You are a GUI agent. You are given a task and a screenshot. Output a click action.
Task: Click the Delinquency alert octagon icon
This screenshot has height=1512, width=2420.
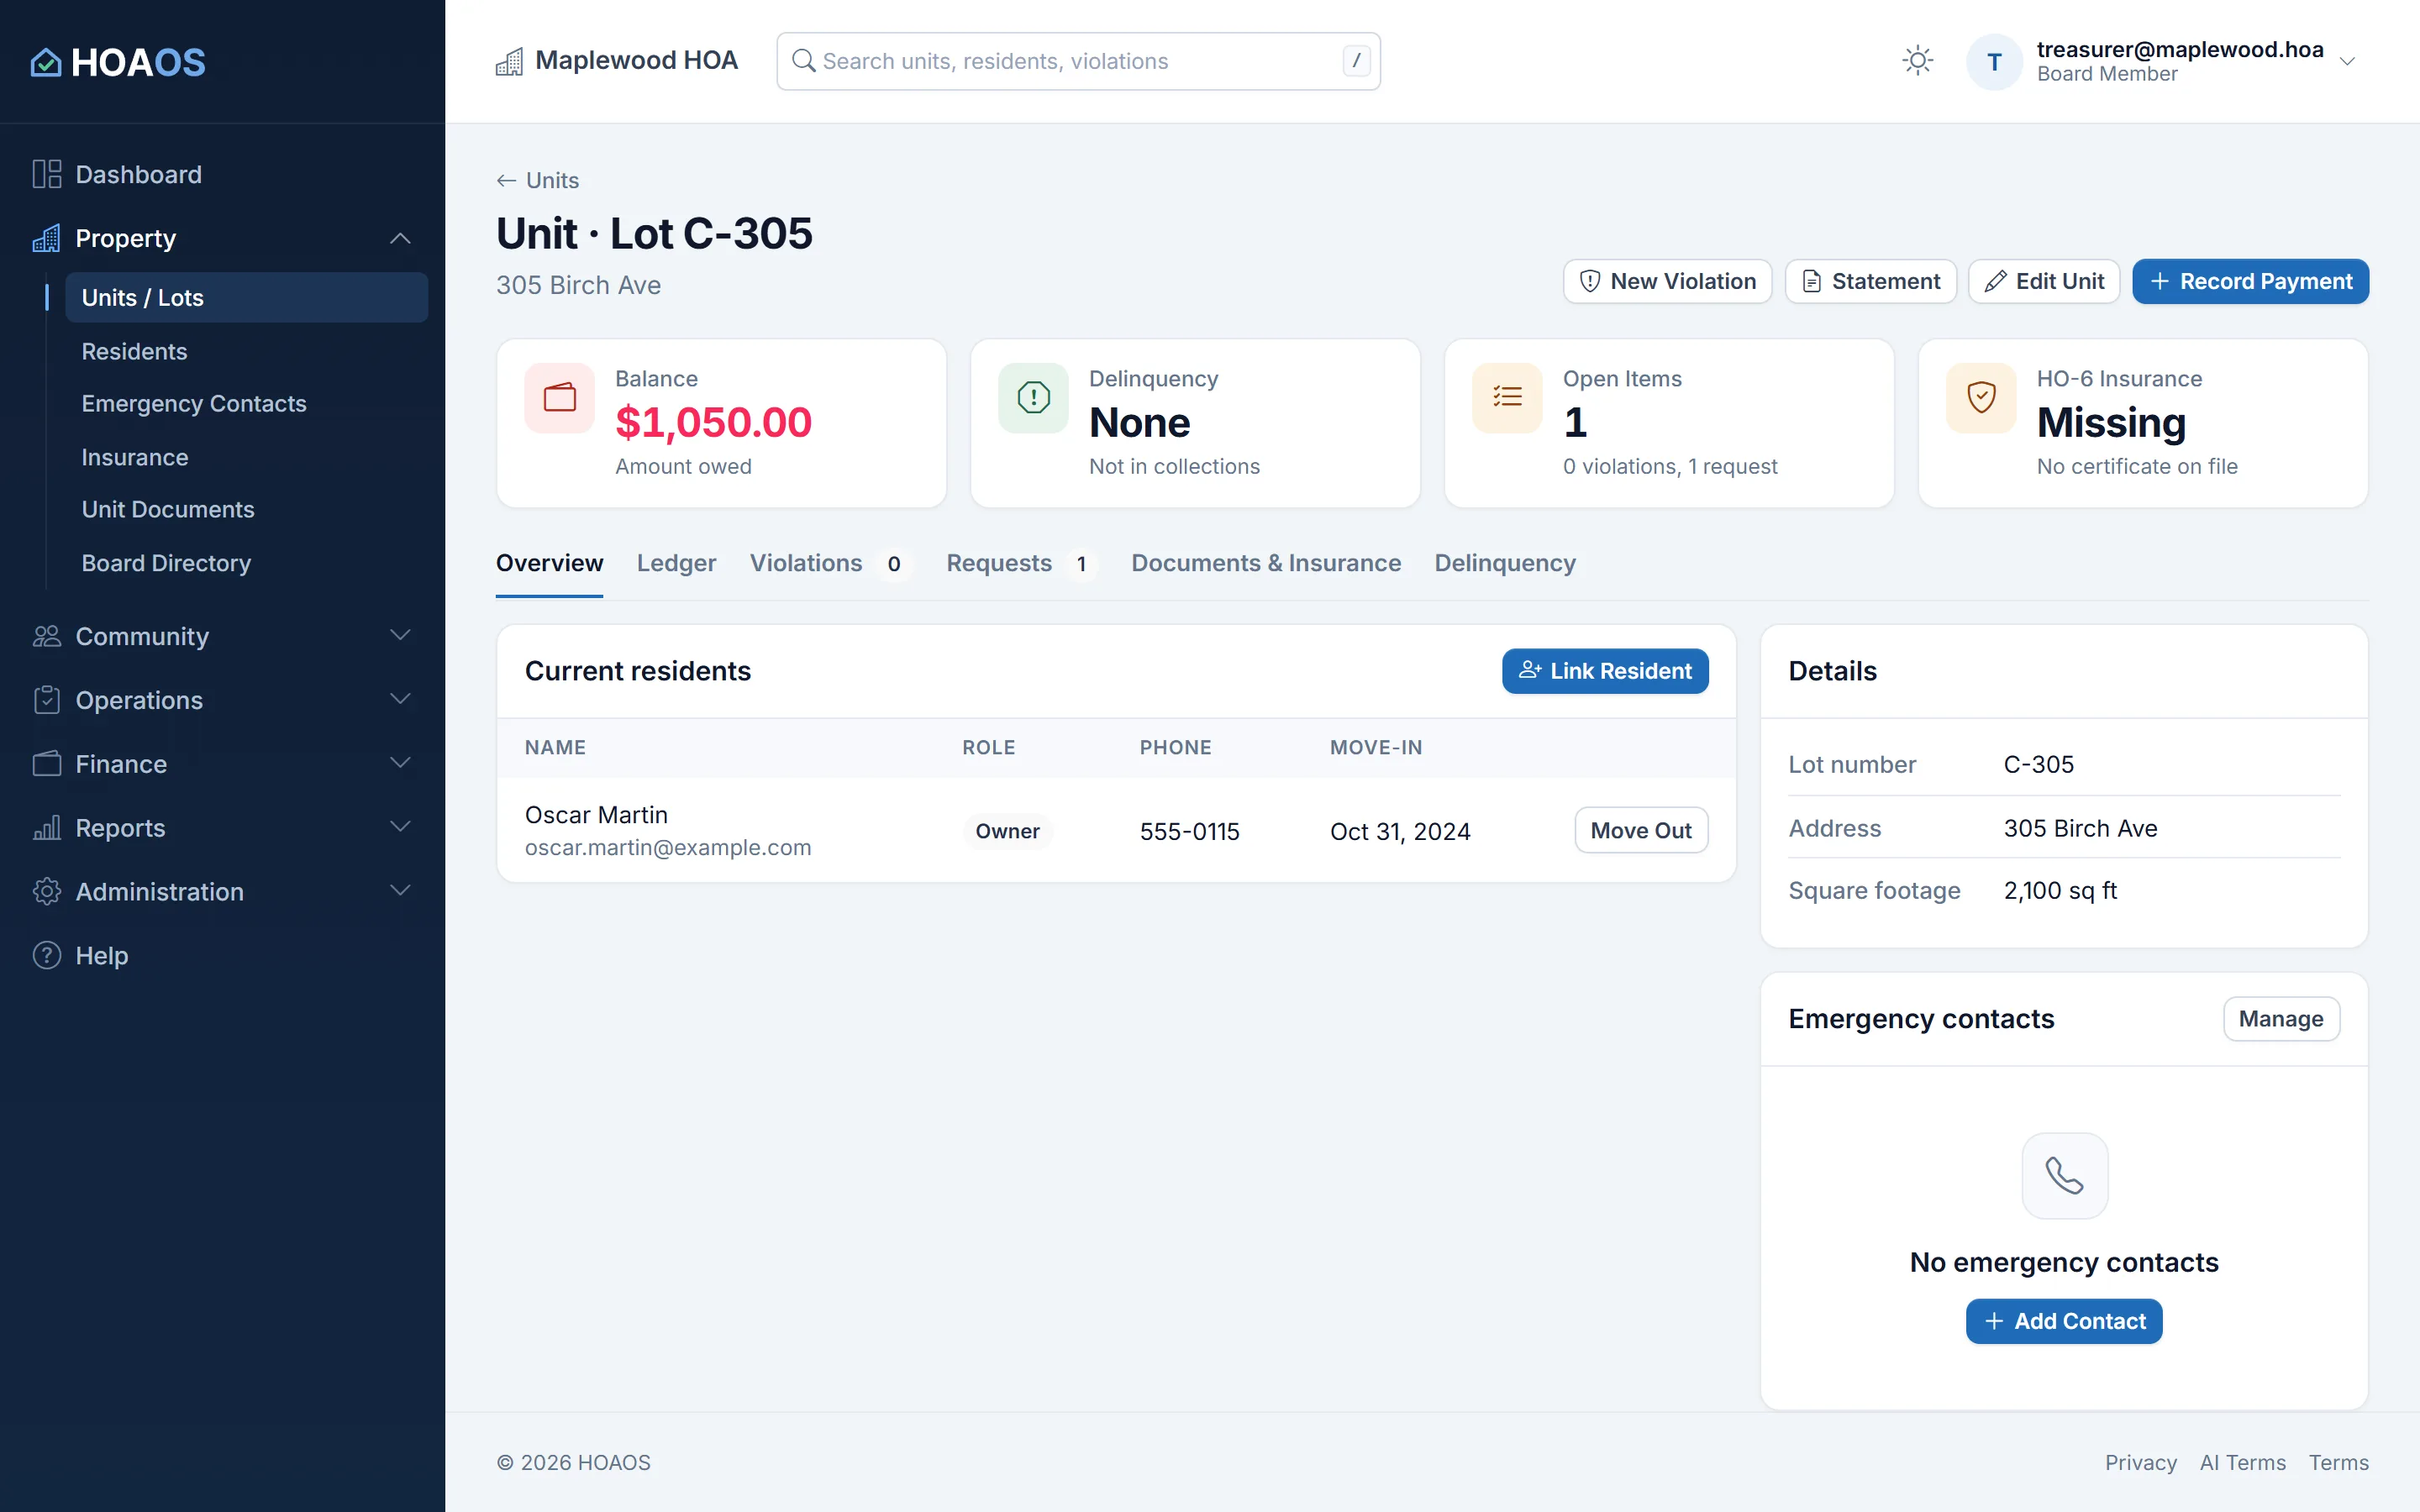coord(1034,398)
